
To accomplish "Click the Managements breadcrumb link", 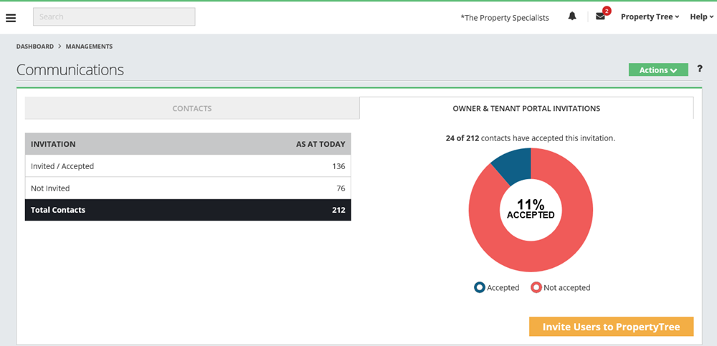I will click(x=89, y=47).
